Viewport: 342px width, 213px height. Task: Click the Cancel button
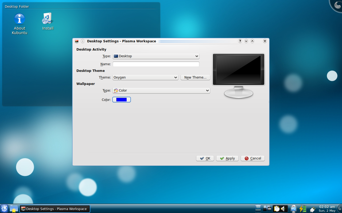[253, 158]
